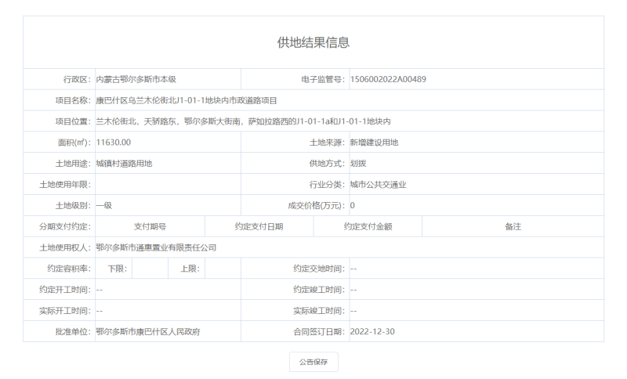The width and height of the screenshot is (627, 379).
Task: Click the 公告保存 button
Action: click(x=313, y=362)
